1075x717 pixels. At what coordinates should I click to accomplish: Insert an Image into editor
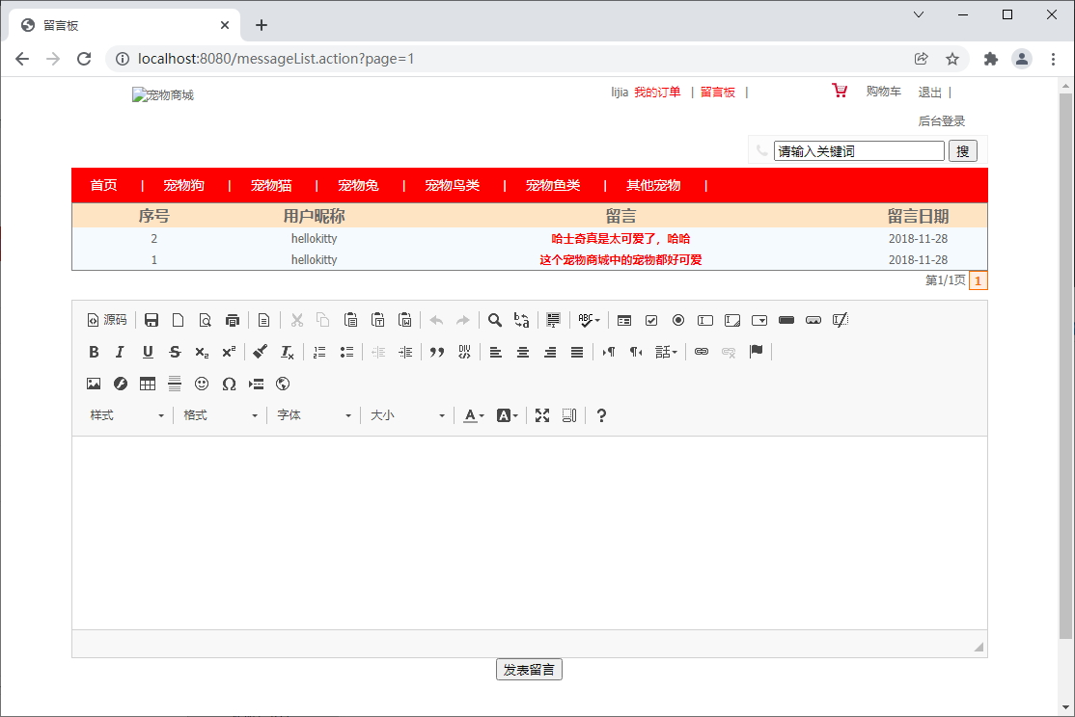tap(94, 384)
